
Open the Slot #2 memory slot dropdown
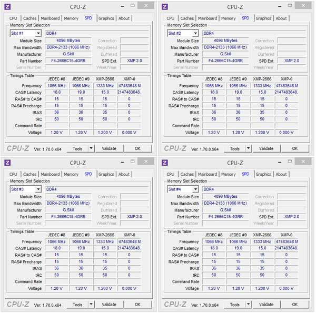(x=195, y=33)
